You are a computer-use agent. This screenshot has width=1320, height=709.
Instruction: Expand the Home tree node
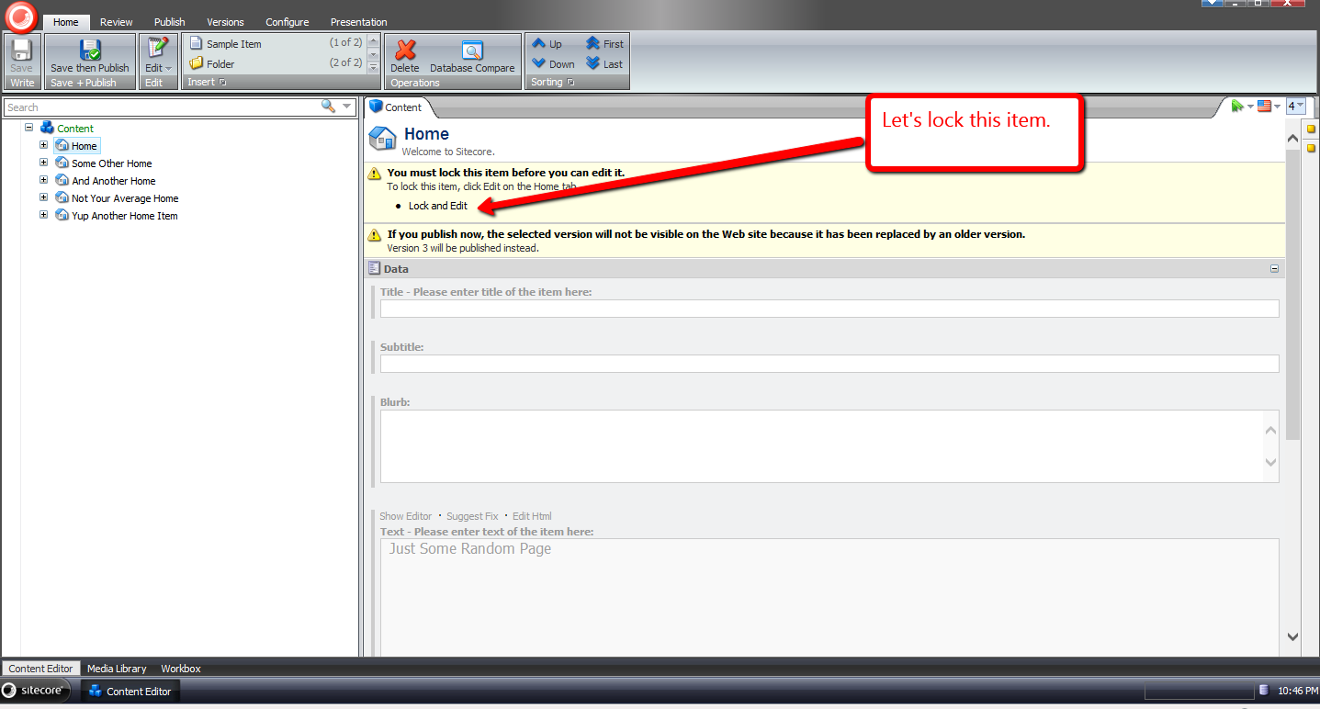[43, 145]
